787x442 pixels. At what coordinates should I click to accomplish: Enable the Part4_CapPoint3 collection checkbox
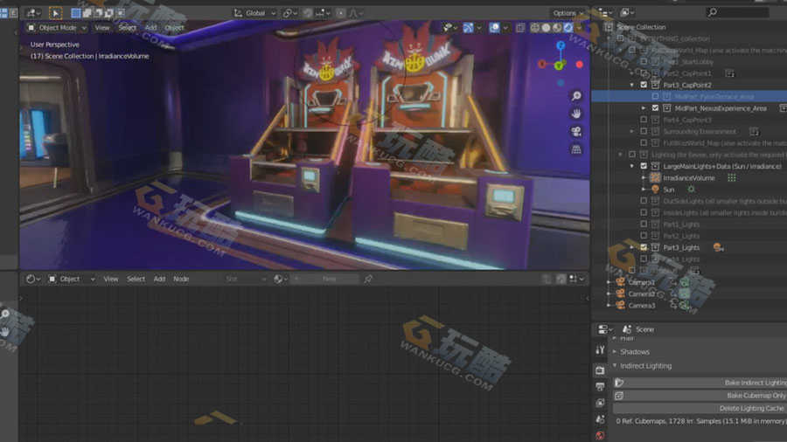(x=644, y=120)
